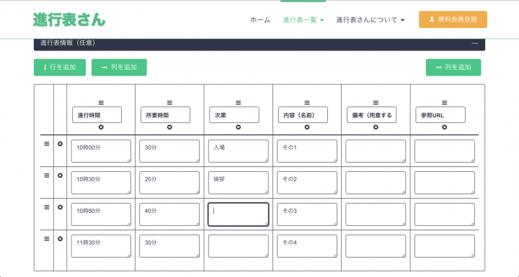Click the 内容（名前） header field
Image resolution: width=519 pixels, height=277 pixels.
click(x=303, y=115)
